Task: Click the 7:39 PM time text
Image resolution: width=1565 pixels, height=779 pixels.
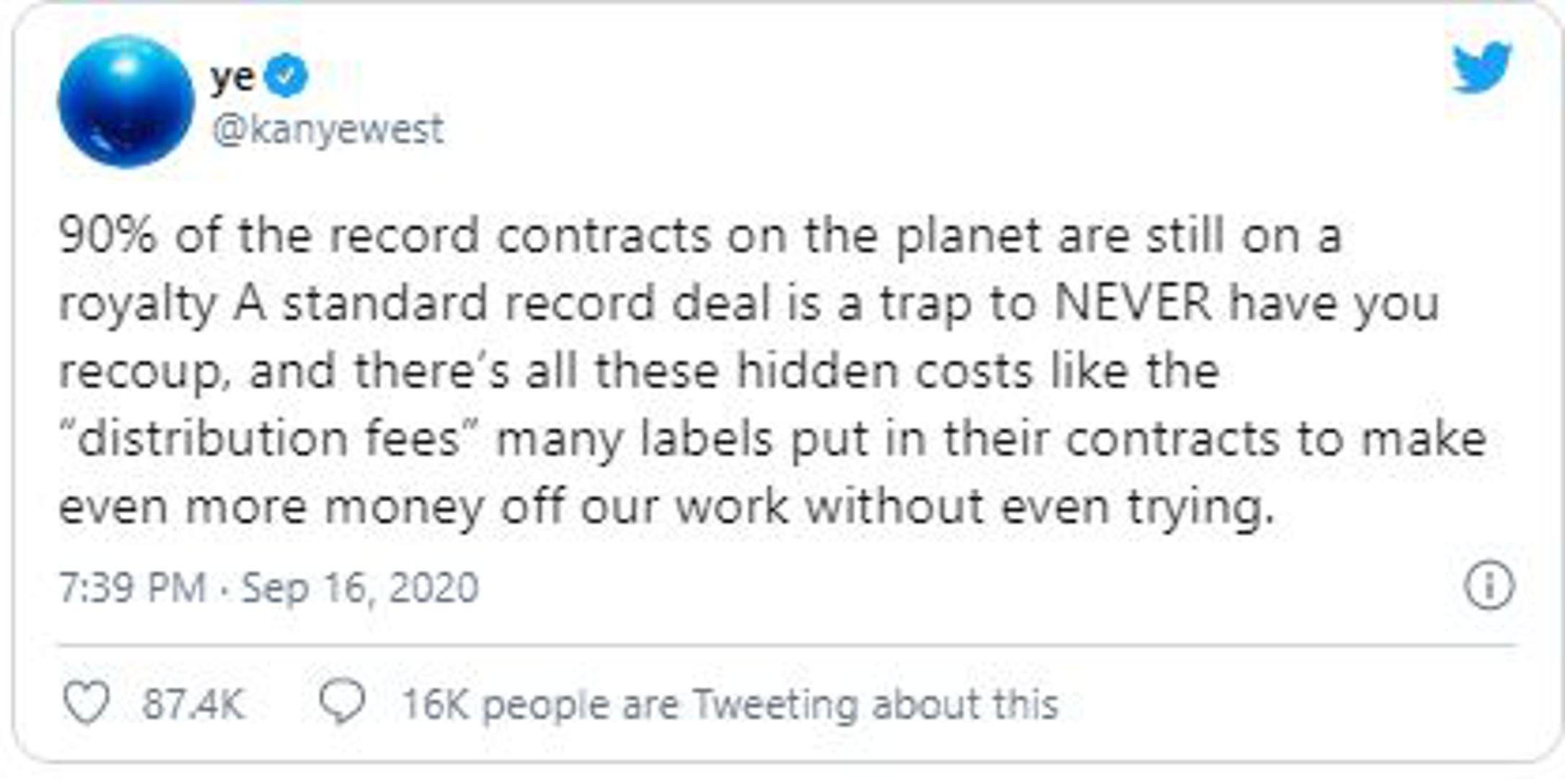Action: tap(133, 587)
